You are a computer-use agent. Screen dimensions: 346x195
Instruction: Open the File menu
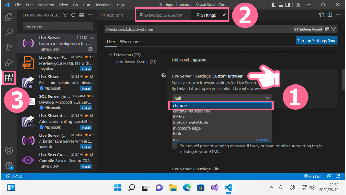point(18,5)
